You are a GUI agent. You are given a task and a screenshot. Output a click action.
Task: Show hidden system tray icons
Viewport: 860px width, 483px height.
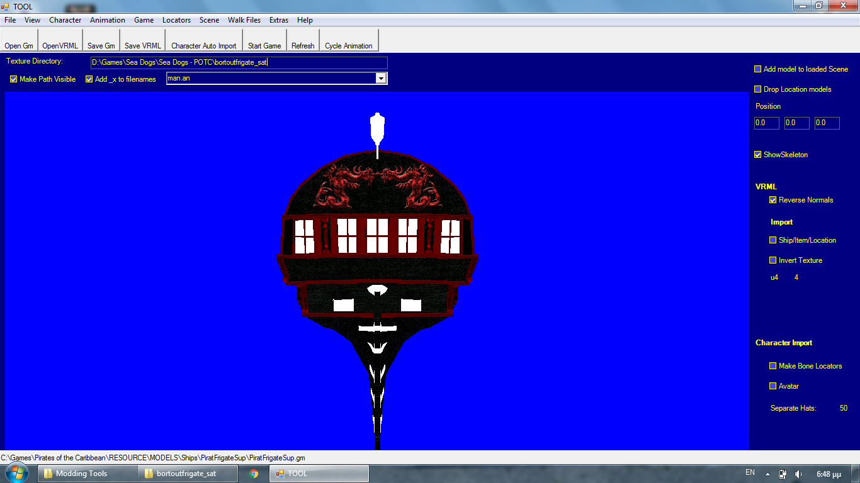pos(767,474)
